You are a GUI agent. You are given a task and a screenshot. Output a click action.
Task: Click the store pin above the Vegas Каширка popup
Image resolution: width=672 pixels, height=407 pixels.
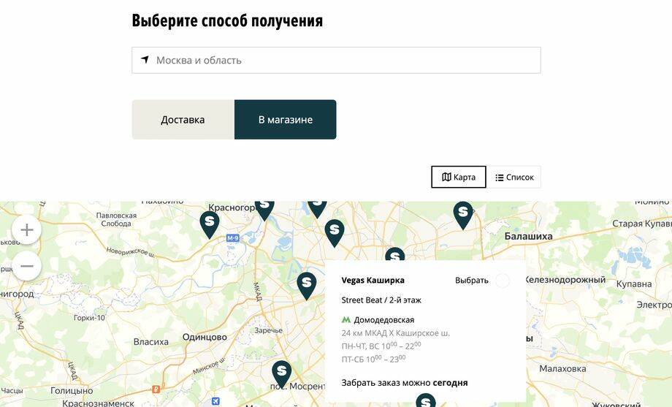(394, 254)
